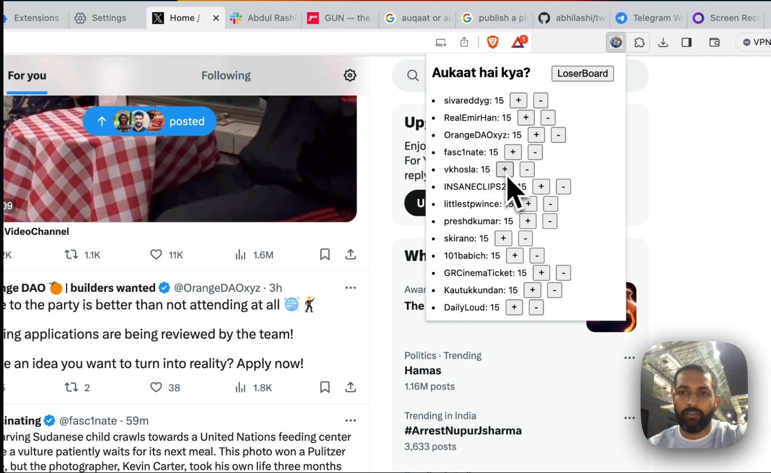Screen dimensions: 771x473
Task: Decrease vkhosla score with minus
Action: pos(527,170)
